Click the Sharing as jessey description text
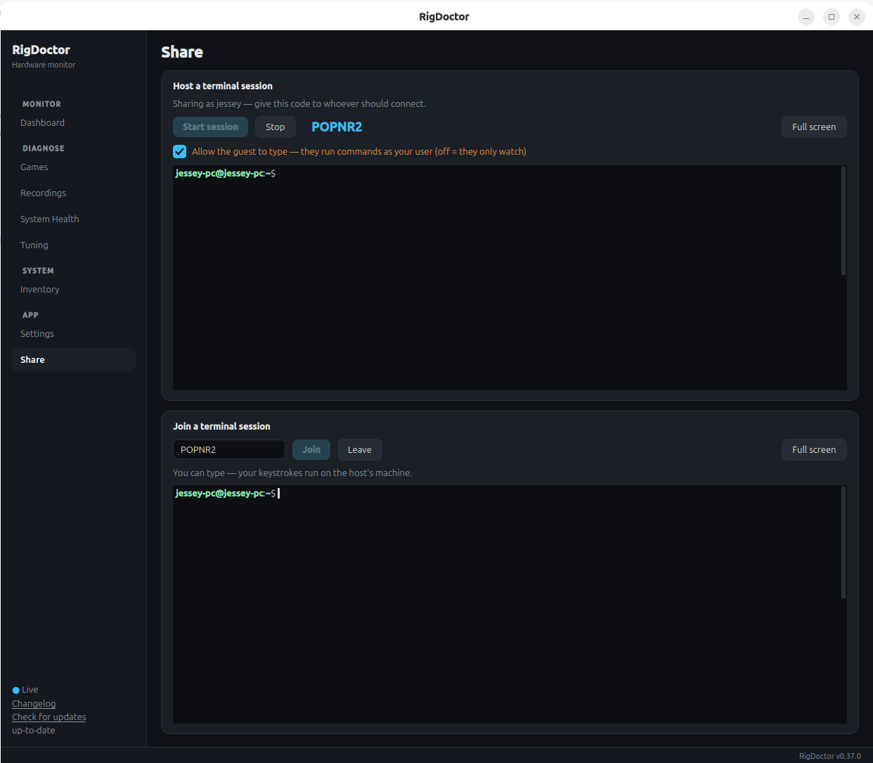The height and width of the screenshot is (763, 873). [x=299, y=103]
